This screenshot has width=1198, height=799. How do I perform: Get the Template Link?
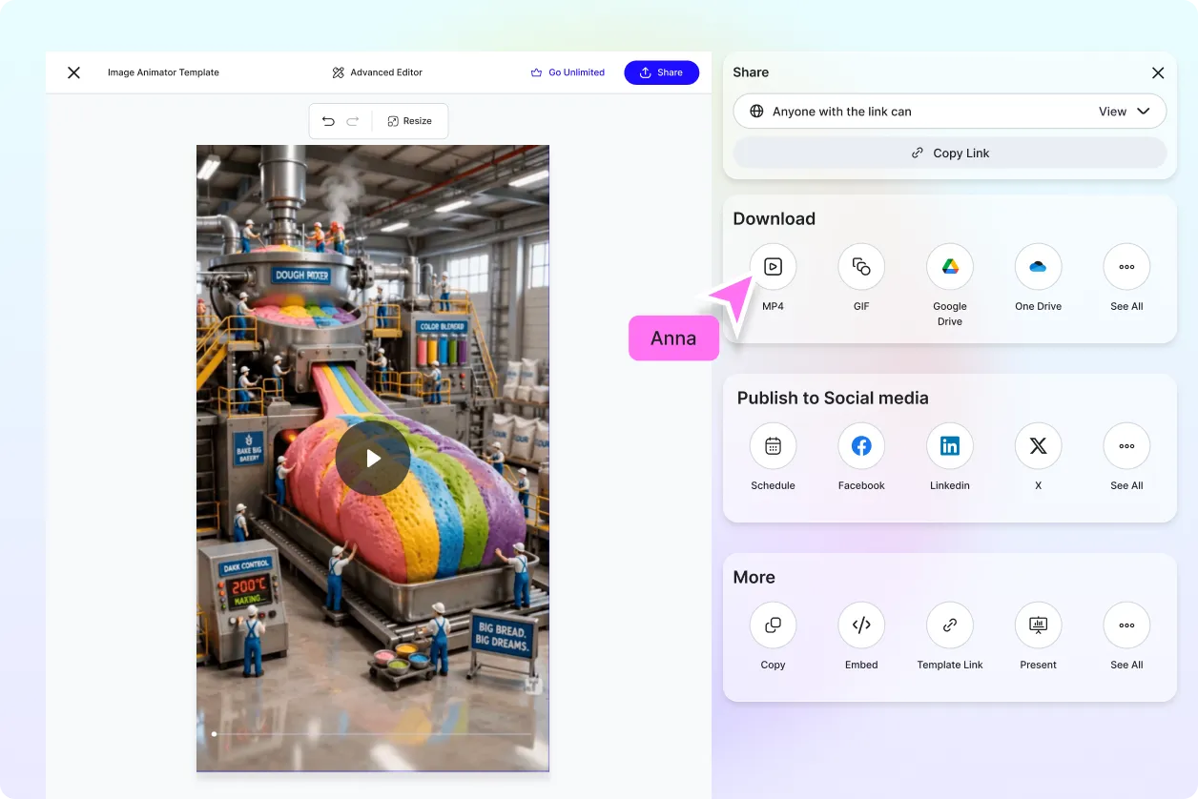[x=950, y=625]
